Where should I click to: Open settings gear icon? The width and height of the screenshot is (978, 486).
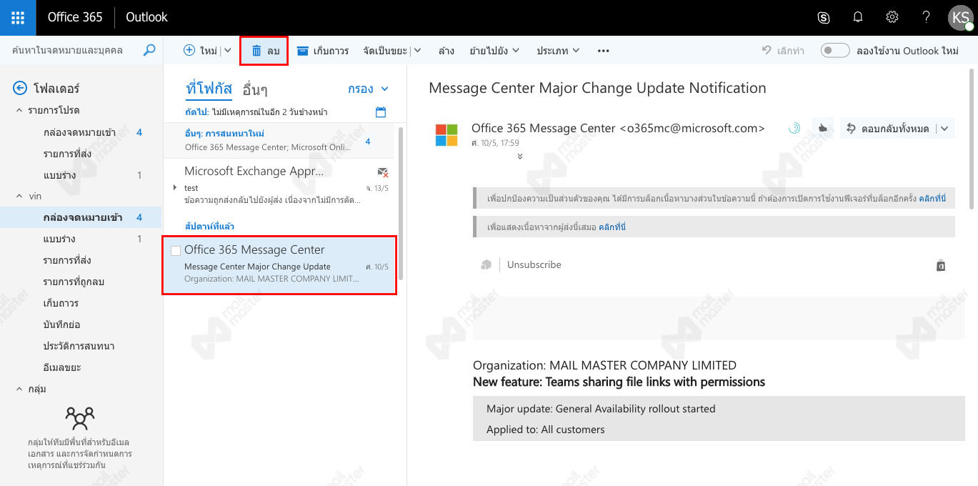(892, 17)
